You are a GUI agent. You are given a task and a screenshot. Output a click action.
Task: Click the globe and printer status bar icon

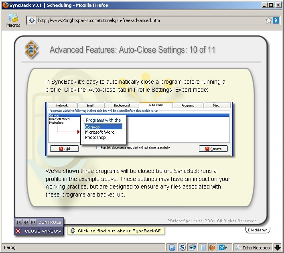pos(193,247)
